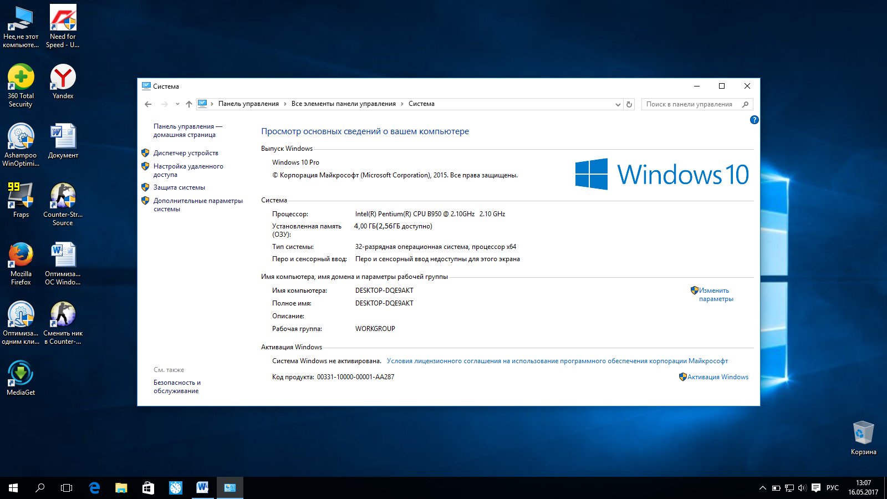Image resolution: width=887 pixels, height=499 pixels.
Task: Open the blue round app on taskbar
Action: click(x=175, y=488)
